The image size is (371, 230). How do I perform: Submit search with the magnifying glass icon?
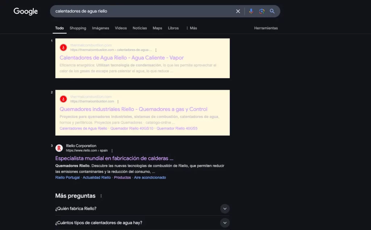point(272,11)
